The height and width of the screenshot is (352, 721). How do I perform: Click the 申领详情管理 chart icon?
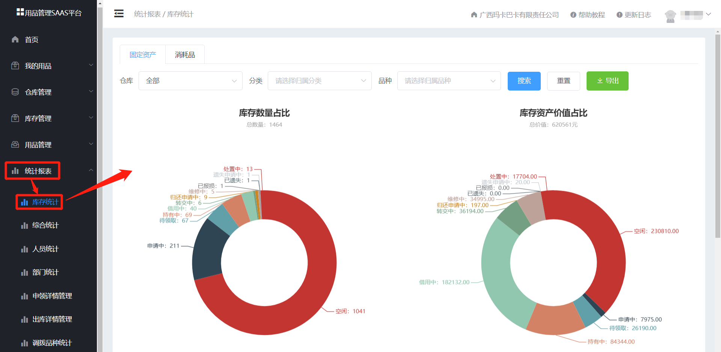(24, 296)
